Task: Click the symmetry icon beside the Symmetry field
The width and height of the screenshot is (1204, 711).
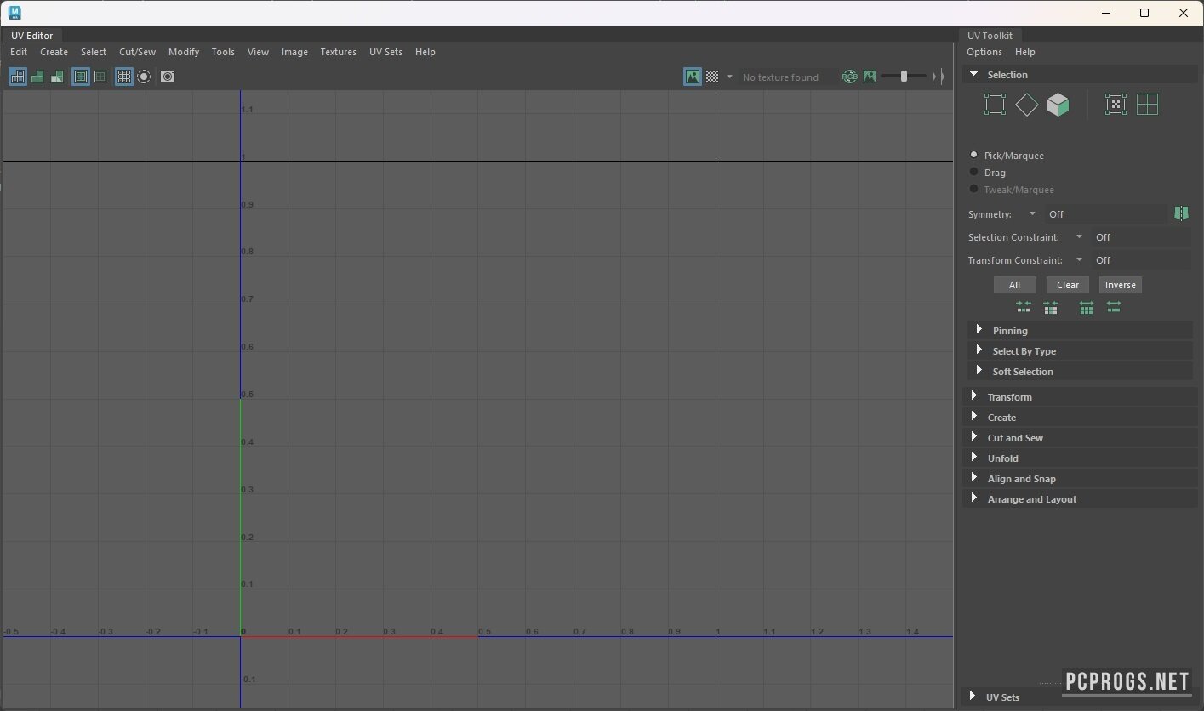Action: click(x=1180, y=213)
